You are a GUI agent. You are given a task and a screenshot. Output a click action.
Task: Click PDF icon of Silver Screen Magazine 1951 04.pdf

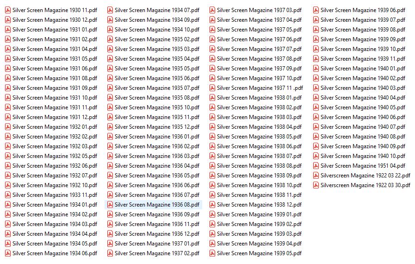click(316, 166)
